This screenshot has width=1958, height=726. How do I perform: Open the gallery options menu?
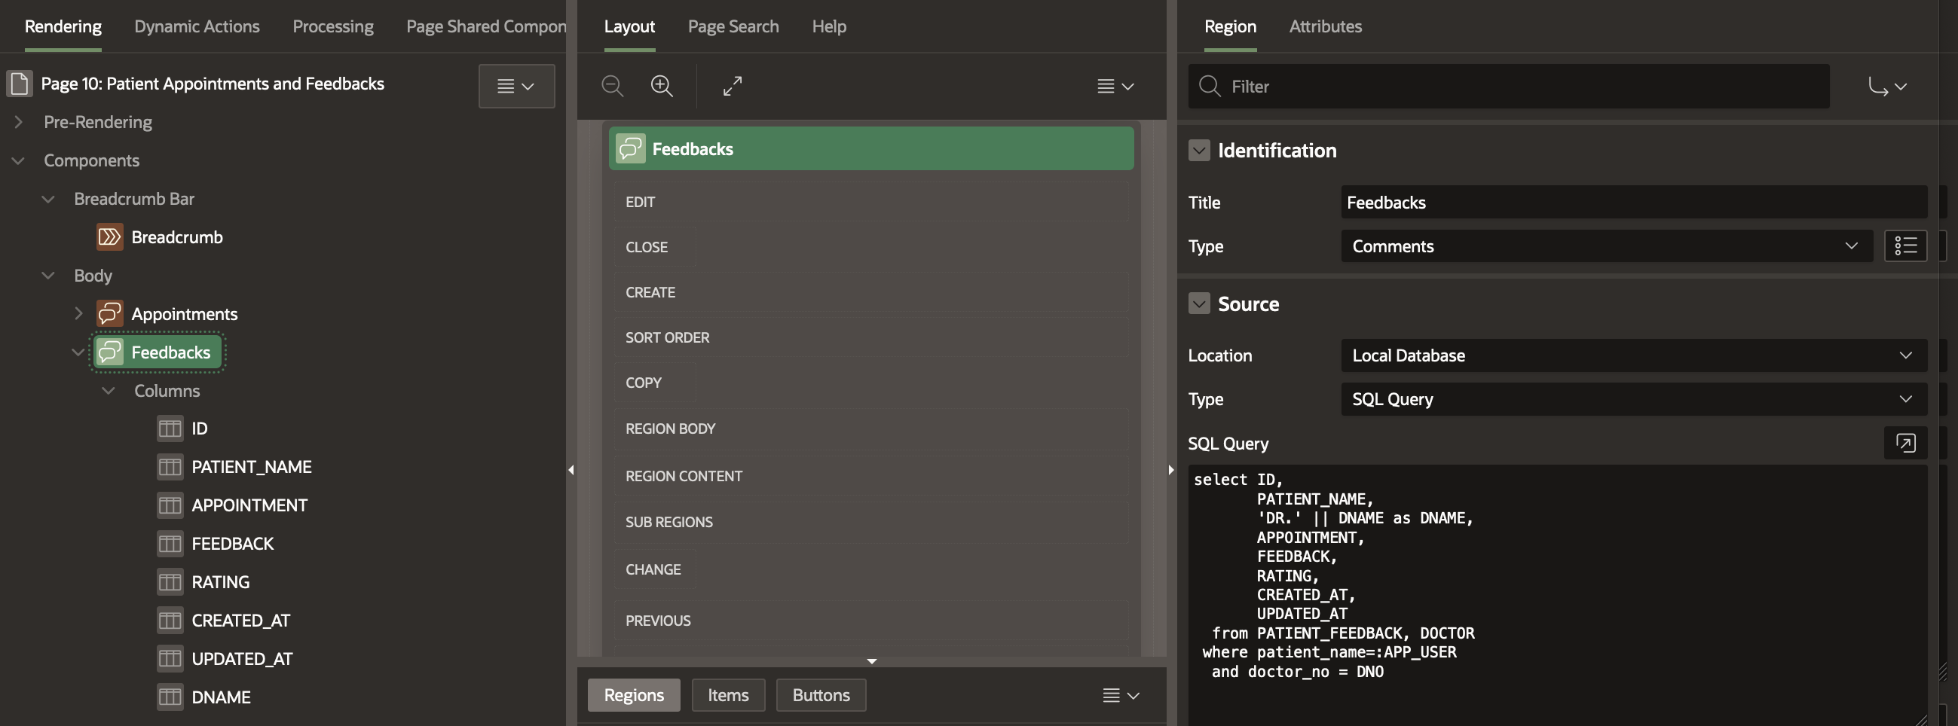click(1121, 695)
